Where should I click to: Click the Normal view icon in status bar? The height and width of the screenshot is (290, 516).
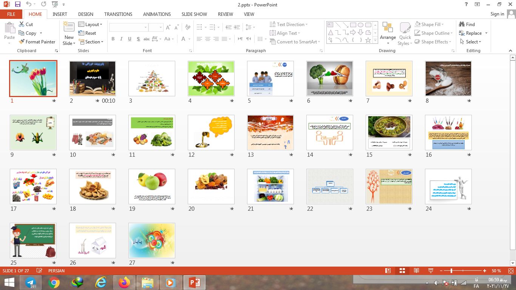(x=388, y=271)
